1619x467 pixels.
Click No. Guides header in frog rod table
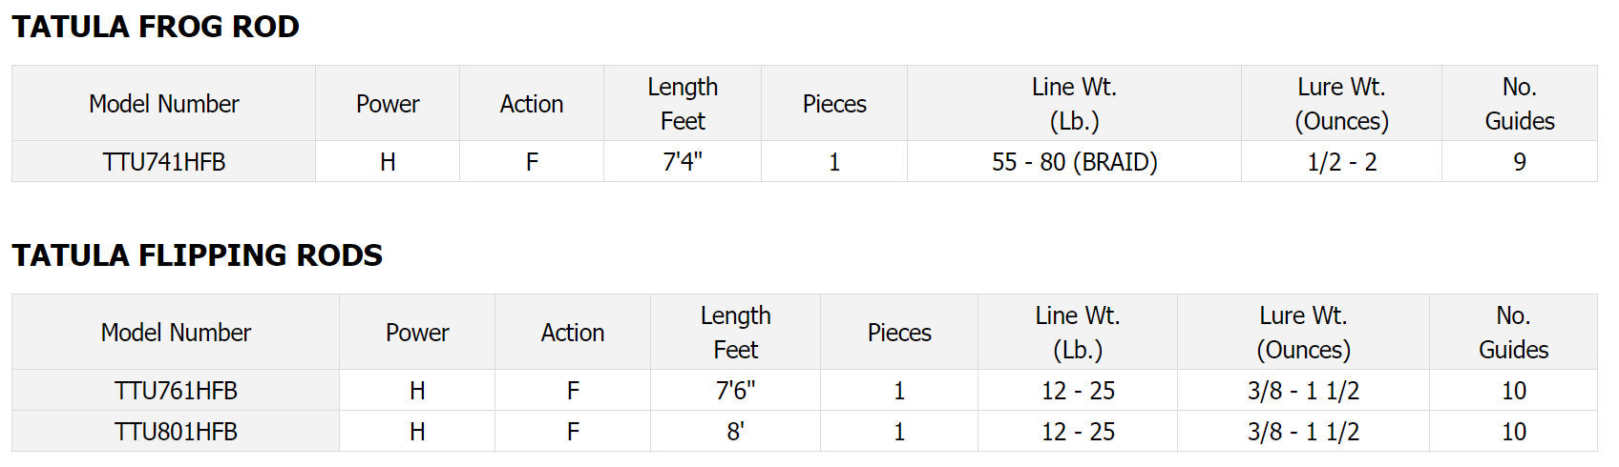[x=1519, y=104]
